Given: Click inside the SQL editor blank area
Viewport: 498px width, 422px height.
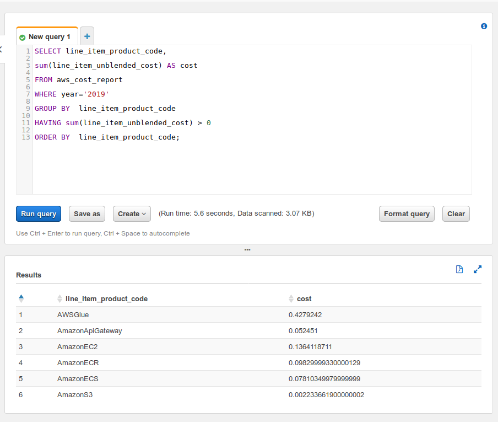Looking at the screenshot, I should pos(252,167).
